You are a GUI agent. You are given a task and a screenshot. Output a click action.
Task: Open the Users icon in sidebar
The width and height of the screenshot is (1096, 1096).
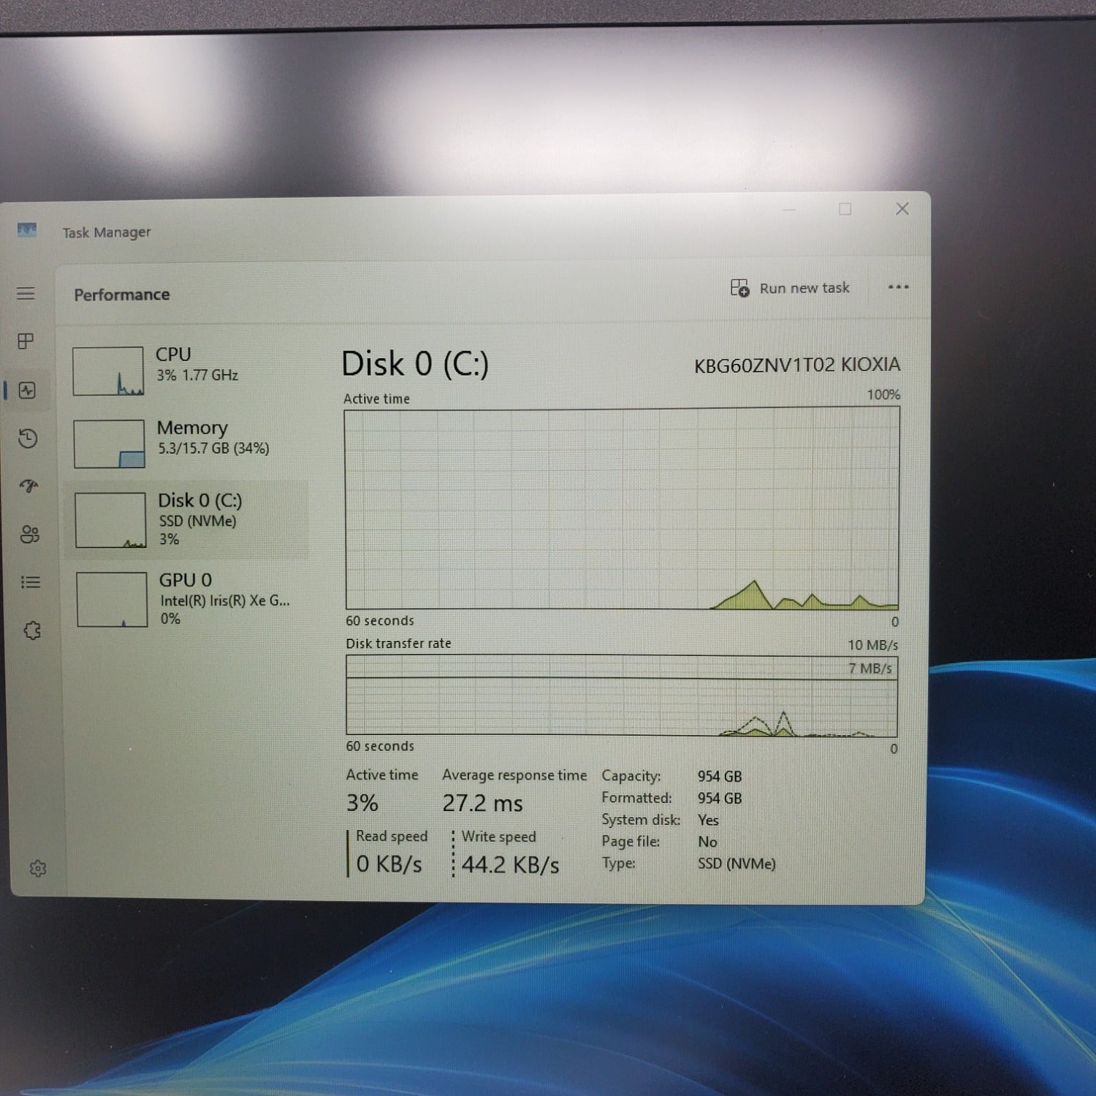point(30,534)
